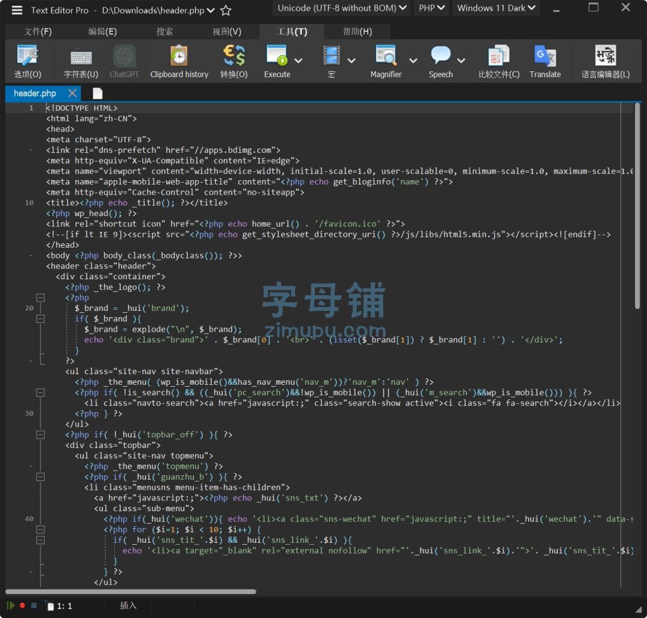647x618 pixels.
Task: Expand the Speech dropdown arrow
Action: point(461,61)
